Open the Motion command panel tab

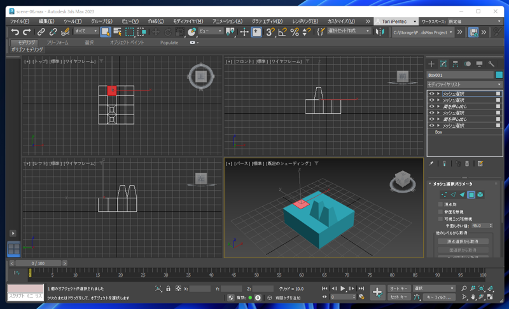coord(468,64)
